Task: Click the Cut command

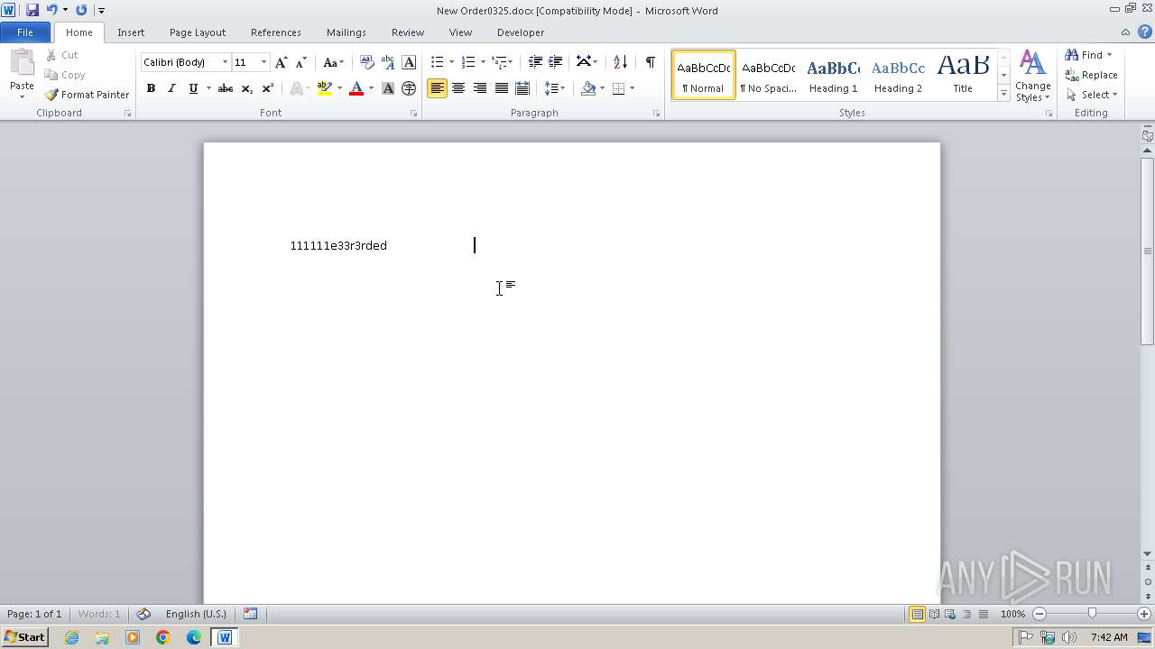Action: coord(62,55)
